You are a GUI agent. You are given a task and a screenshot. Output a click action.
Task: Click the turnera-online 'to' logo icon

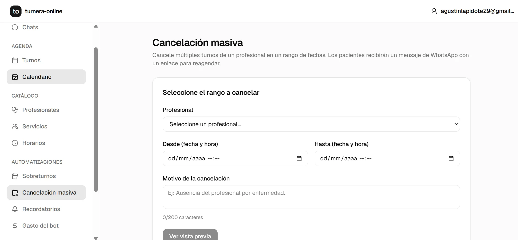click(16, 11)
